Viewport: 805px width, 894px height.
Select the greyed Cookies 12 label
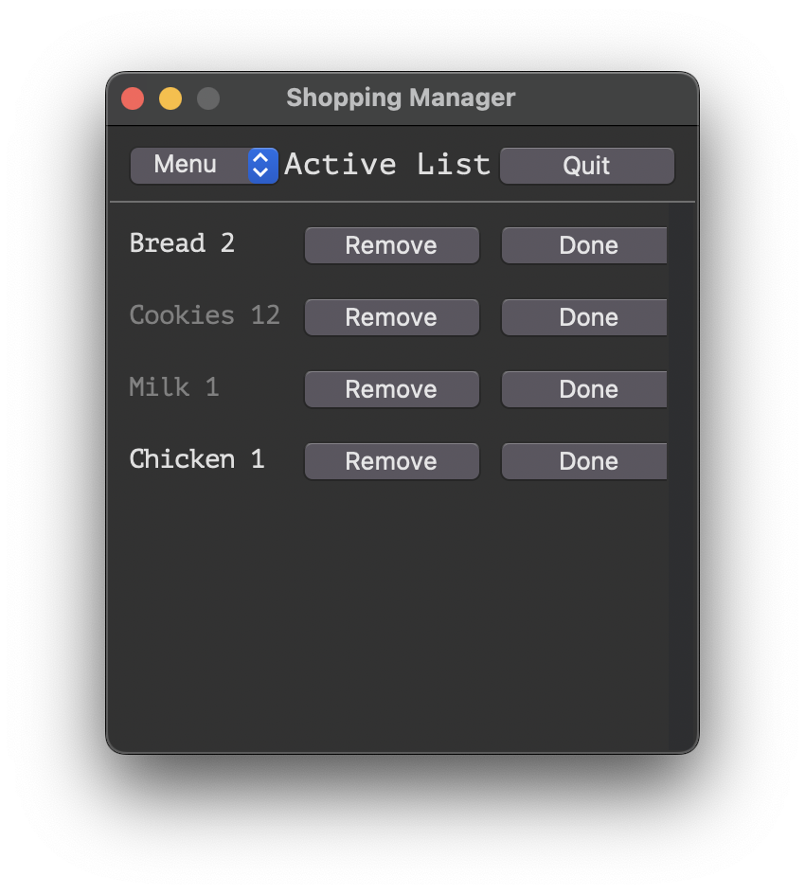205,315
